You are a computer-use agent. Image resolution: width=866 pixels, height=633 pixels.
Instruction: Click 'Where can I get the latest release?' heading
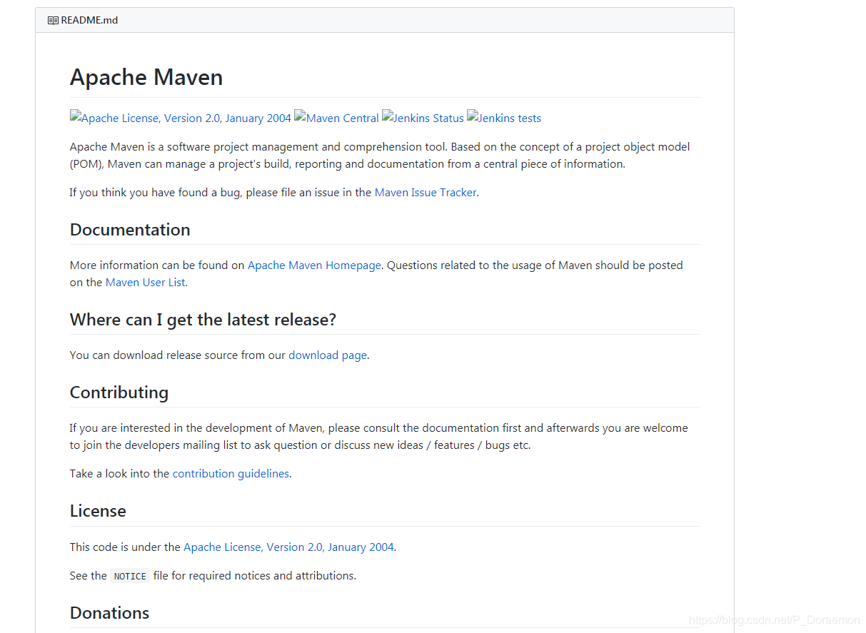pyautogui.click(x=203, y=320)
